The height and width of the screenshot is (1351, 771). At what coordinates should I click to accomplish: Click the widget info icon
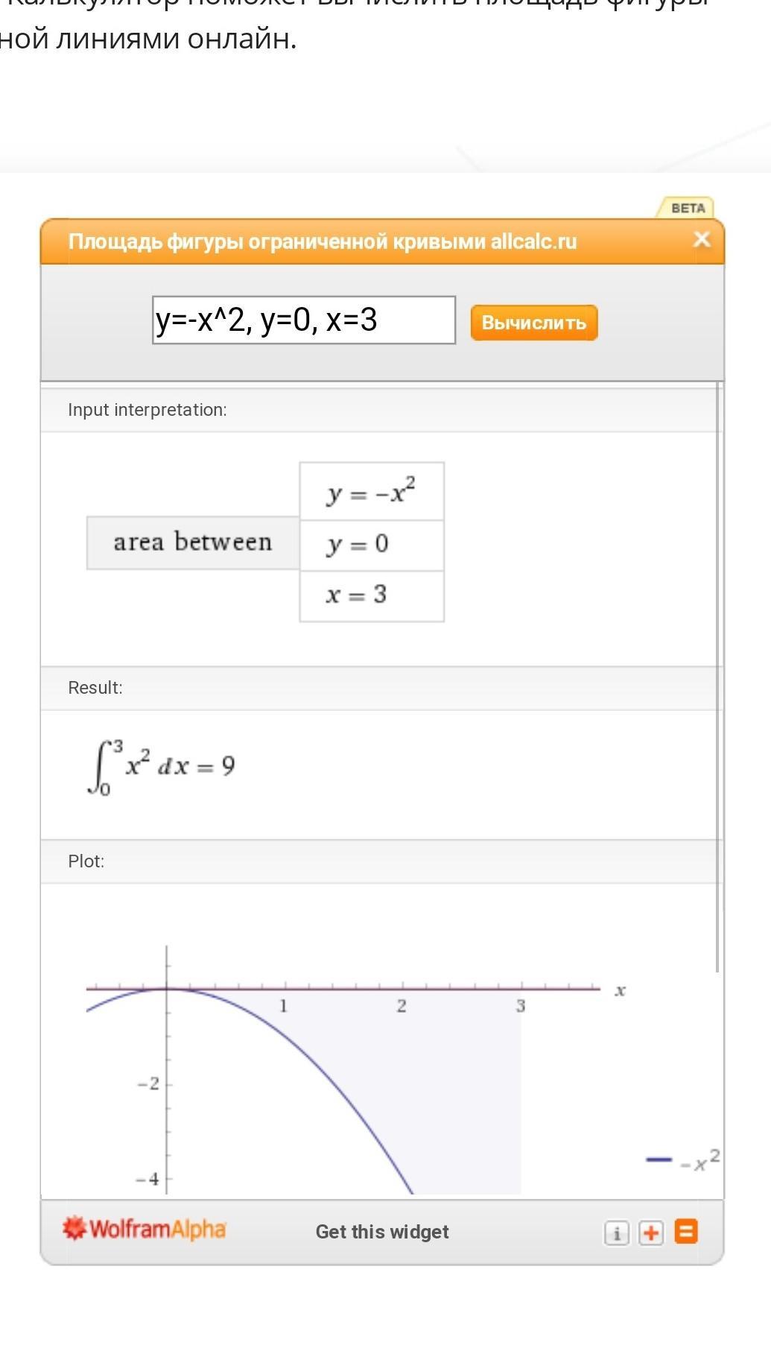click(x=616, y=1233)
